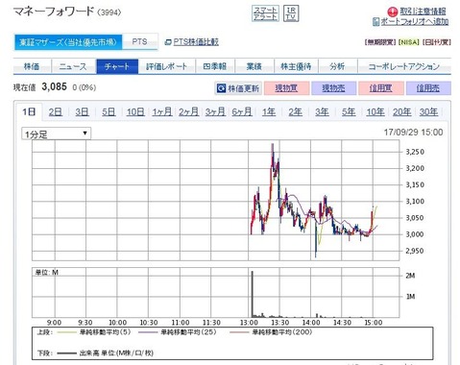
Task: Open the 分析 tab
Action: pos(337,66)
